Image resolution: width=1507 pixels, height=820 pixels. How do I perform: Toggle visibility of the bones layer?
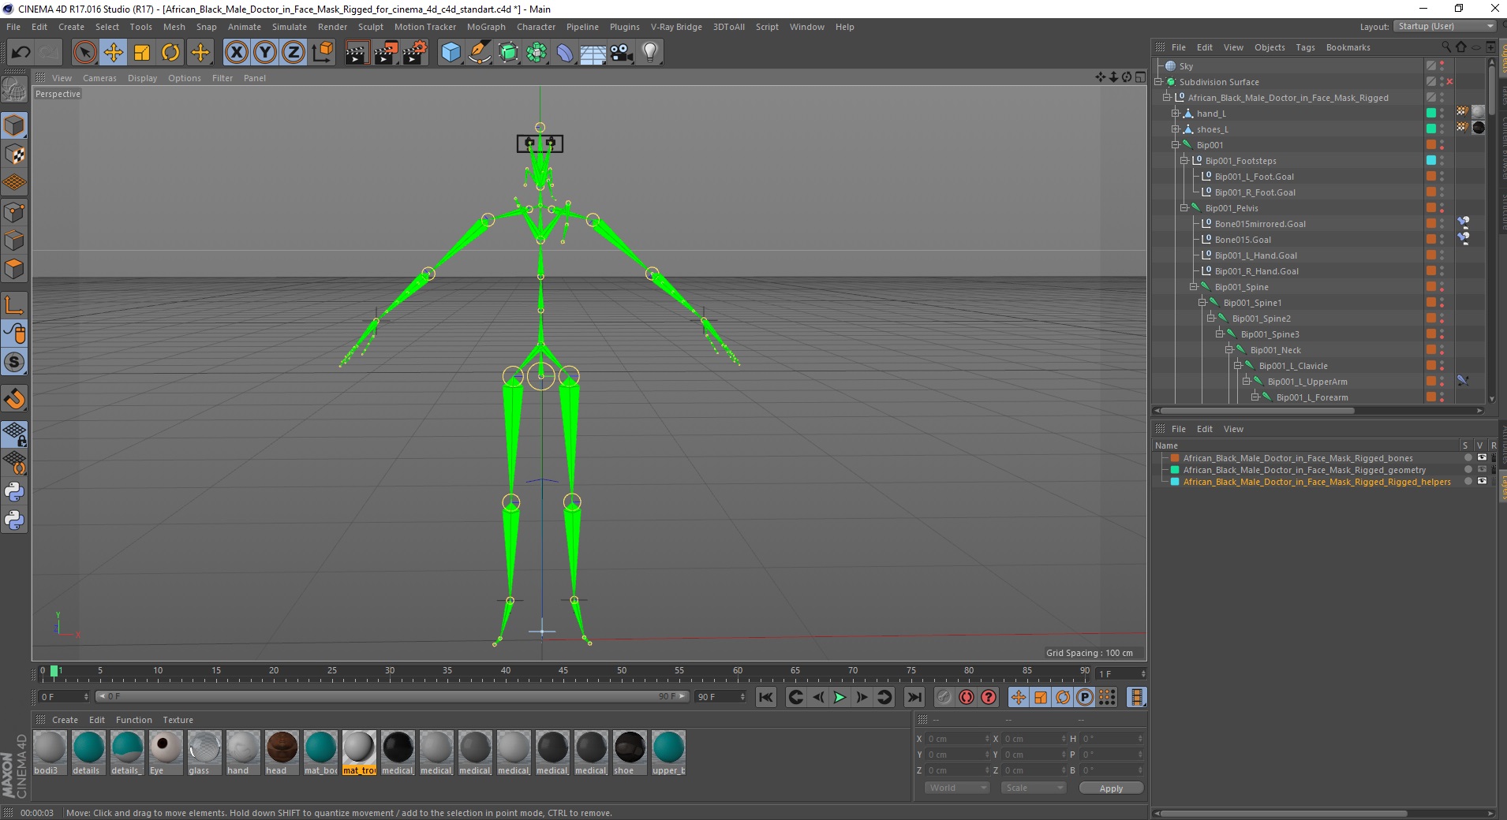pos(1482,458)
